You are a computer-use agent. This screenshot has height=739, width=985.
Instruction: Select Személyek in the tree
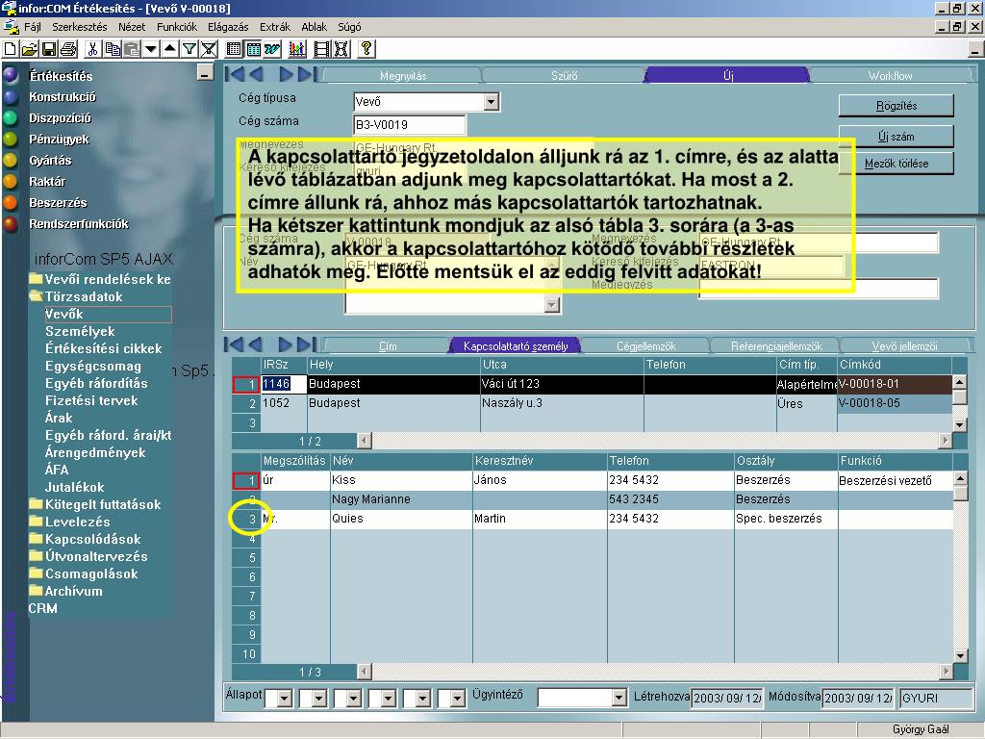[80, 331]
